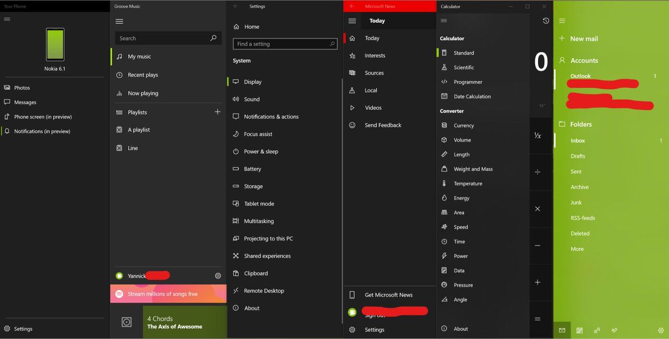Click the divide button in Calculator

537,172
